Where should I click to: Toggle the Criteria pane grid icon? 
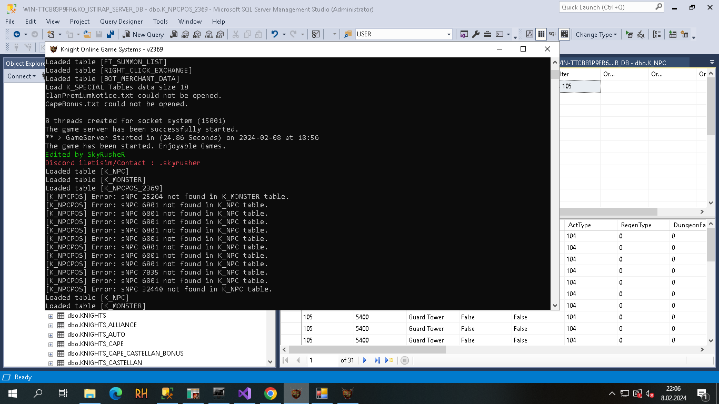click(541, 34)
